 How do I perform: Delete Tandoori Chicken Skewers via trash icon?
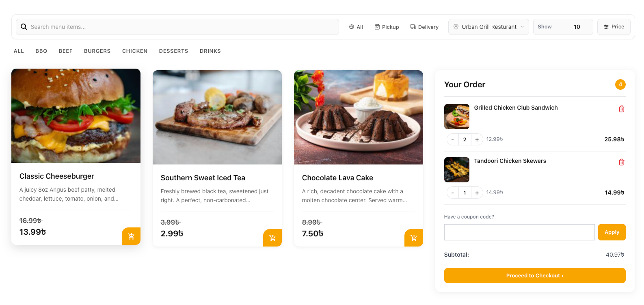pyautogui.click(x=621, y=162)
